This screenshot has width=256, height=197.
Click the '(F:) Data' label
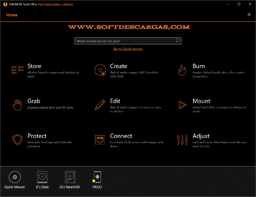[42, 187]
